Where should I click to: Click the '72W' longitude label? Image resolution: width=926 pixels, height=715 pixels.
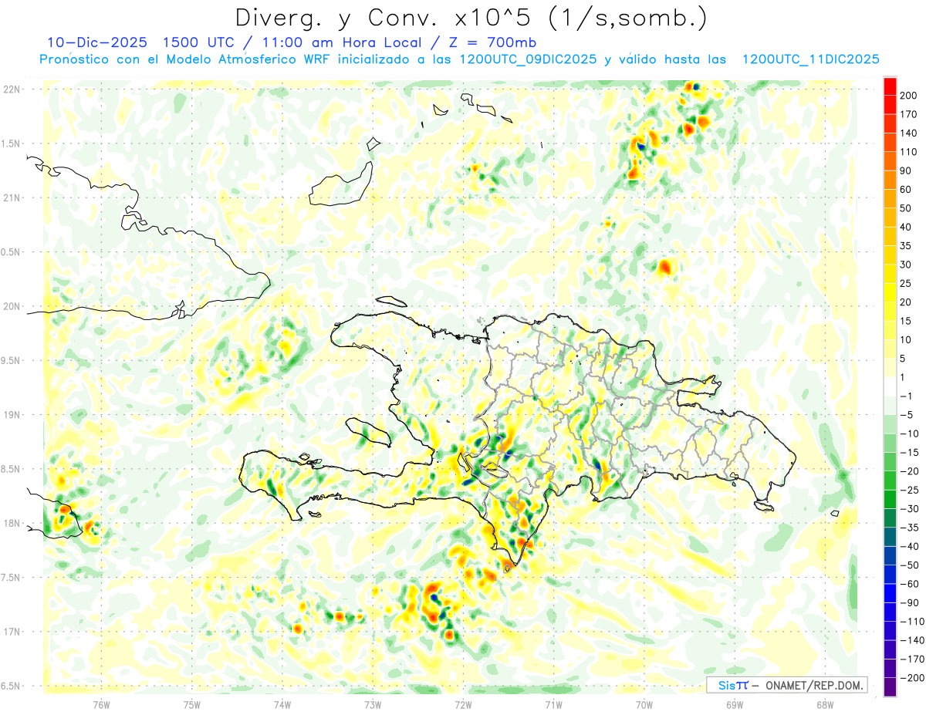tap(463, 705)
